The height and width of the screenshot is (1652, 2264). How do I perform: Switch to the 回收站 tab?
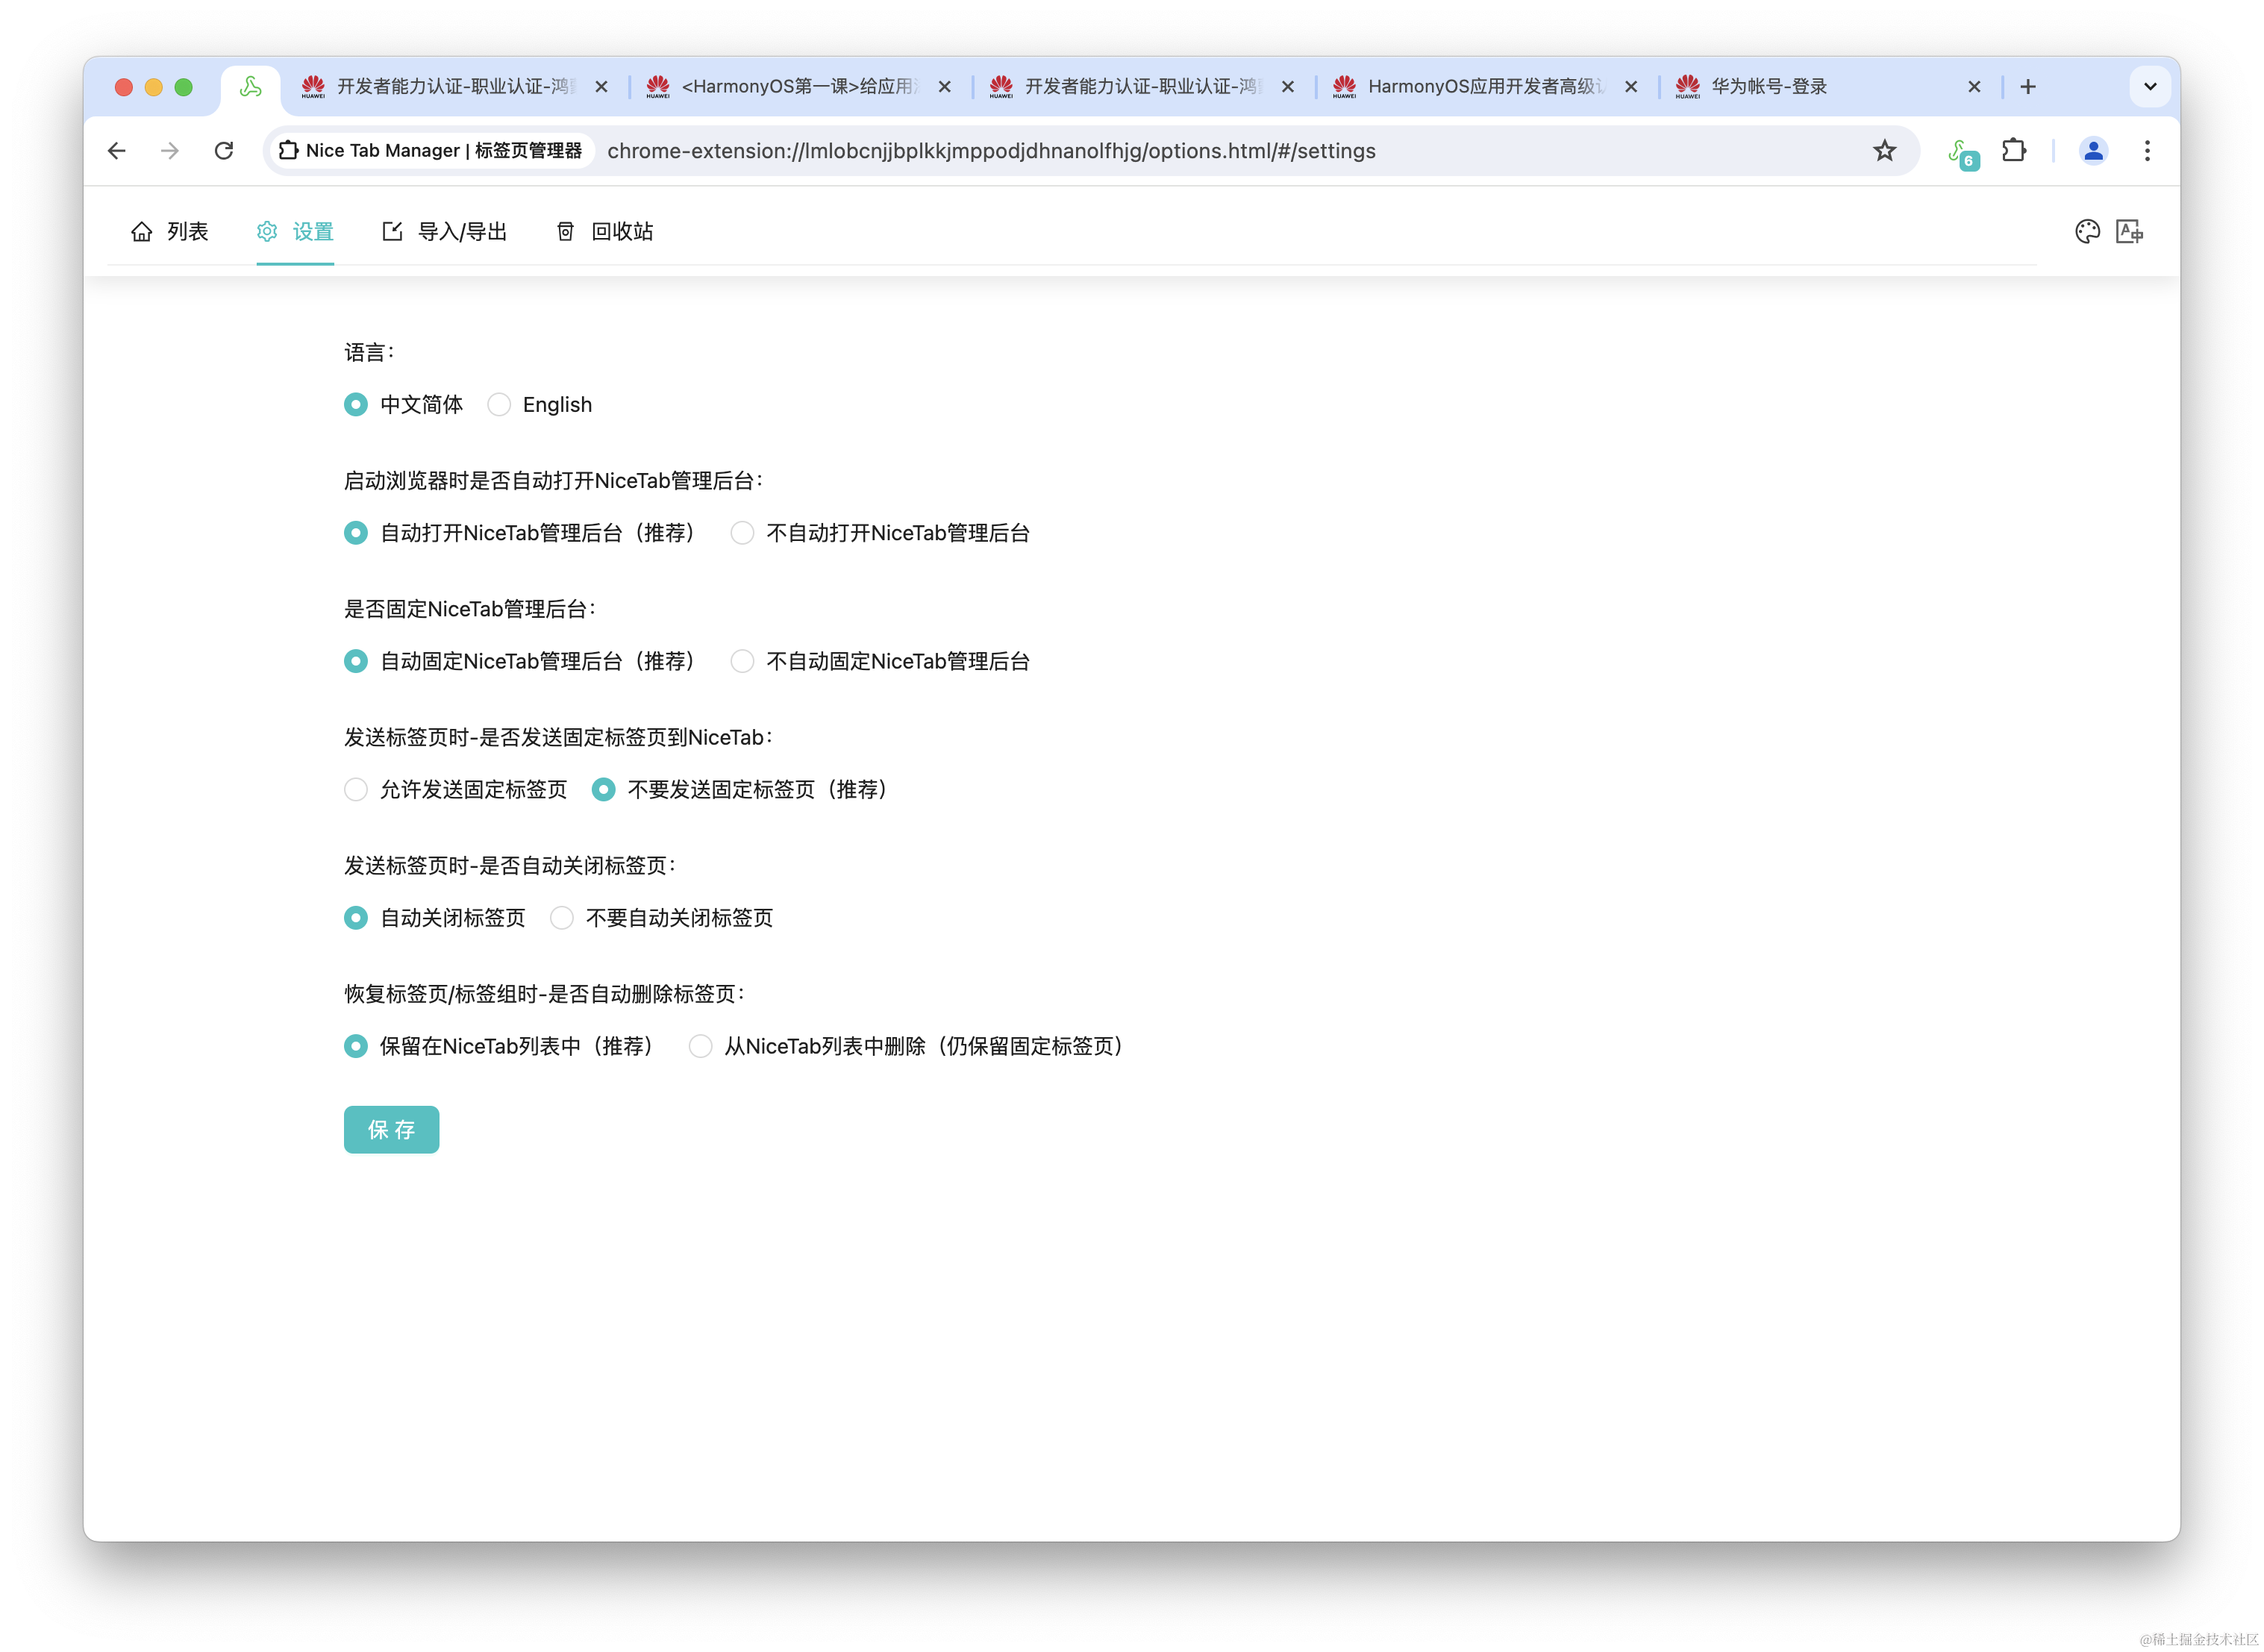(604, 232)
